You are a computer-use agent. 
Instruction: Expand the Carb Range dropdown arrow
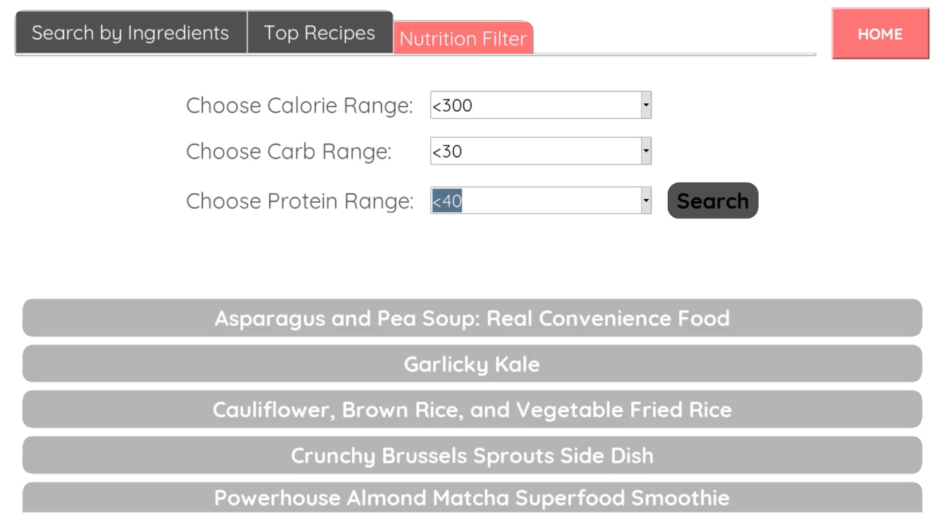tap(646, 151)
